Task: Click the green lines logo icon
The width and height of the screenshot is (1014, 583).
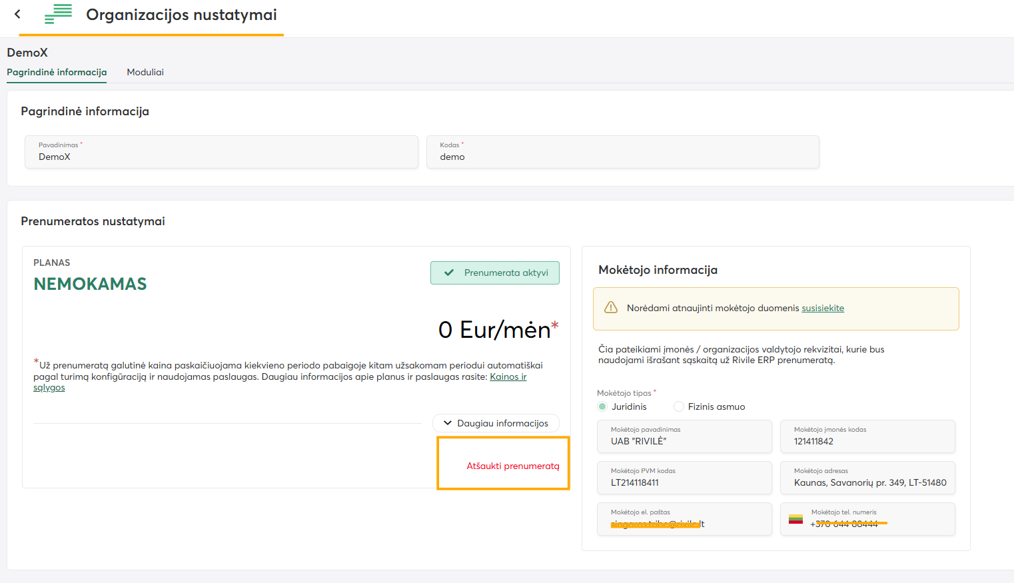Action: pyautogui.click(x=59, y=14)
